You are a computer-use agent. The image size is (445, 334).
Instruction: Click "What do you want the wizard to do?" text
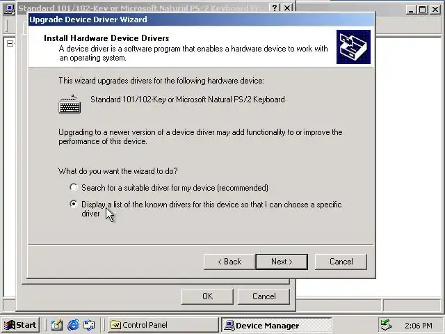tap(118, 171)
